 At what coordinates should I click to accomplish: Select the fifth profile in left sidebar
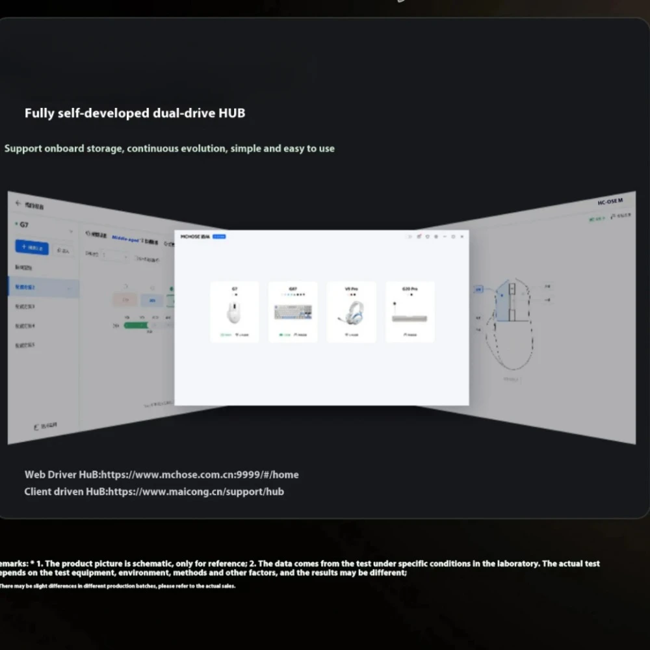tap(25, 345)
